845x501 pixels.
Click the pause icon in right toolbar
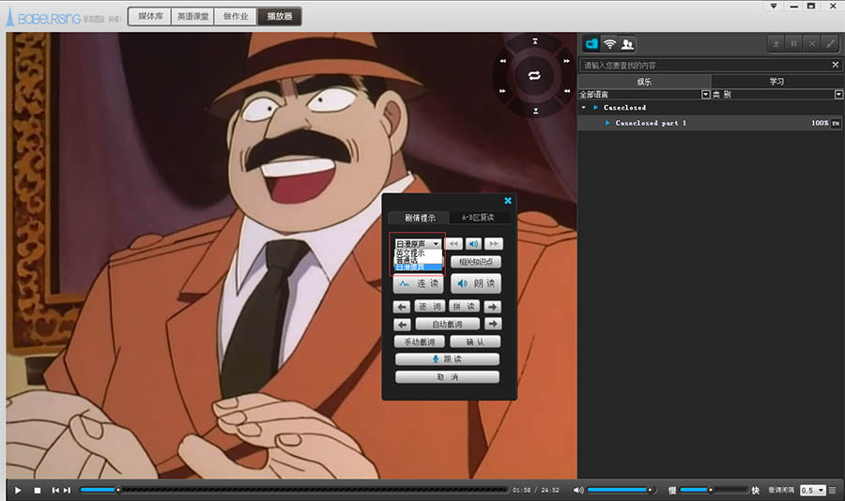(793, 44)
